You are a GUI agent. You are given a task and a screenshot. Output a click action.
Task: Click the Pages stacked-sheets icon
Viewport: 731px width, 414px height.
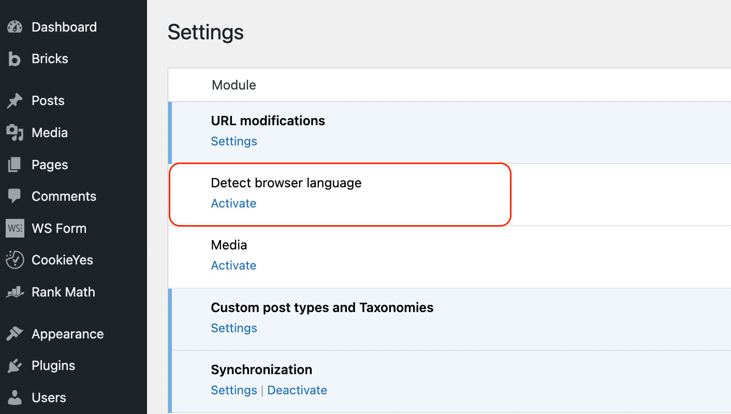[x=15, y=165]
